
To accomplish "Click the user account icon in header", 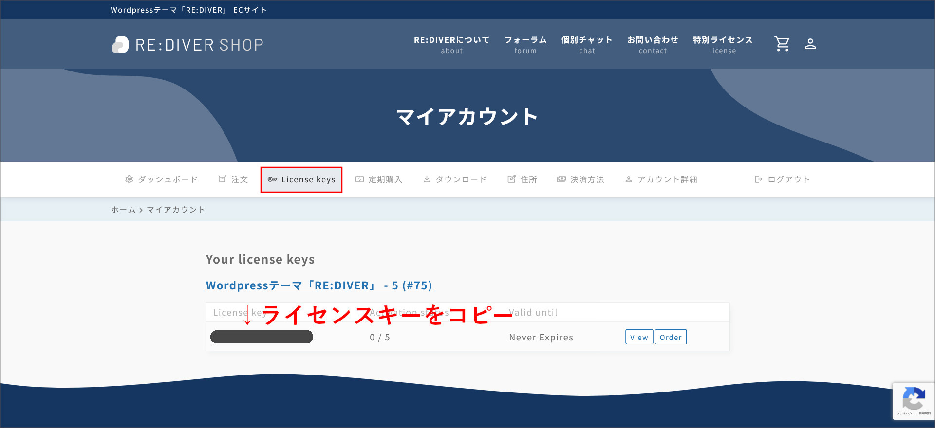I will tap(810, 44).
